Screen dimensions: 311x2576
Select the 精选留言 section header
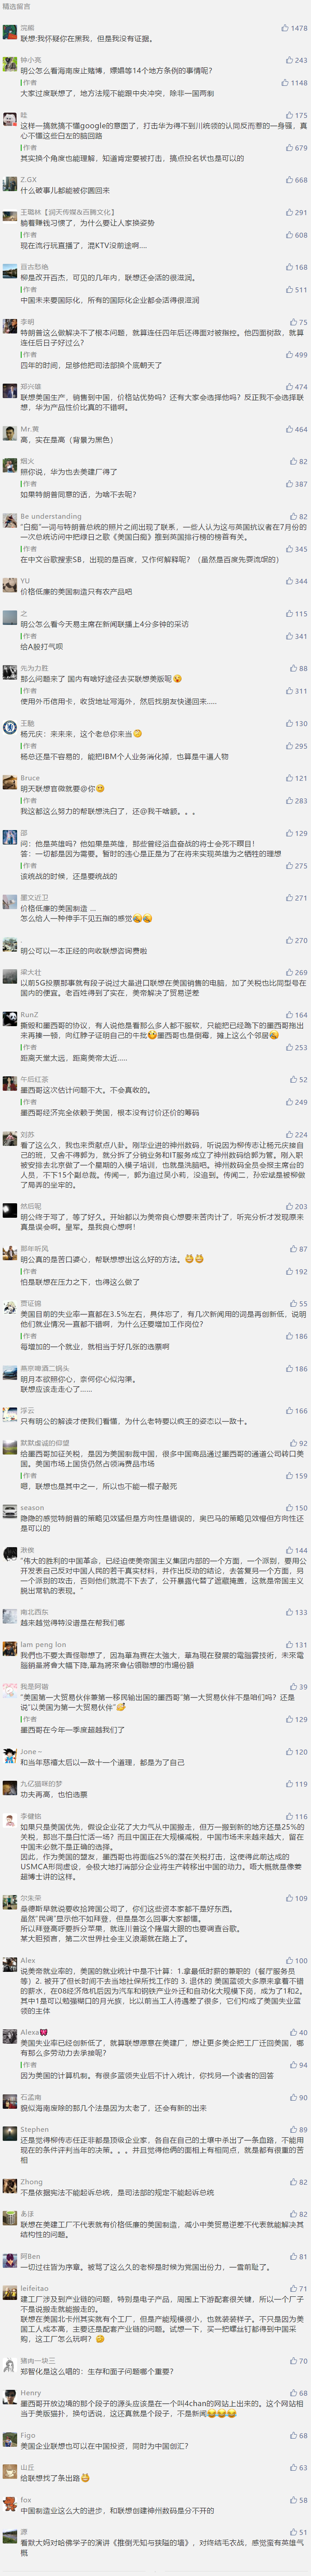click(x=17, y=7)
